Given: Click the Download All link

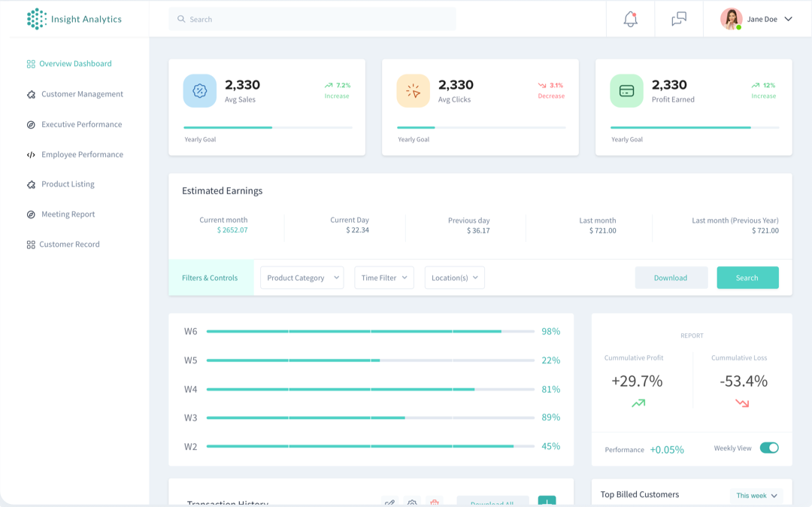Looking at the screenshot, I should (492, 501).
